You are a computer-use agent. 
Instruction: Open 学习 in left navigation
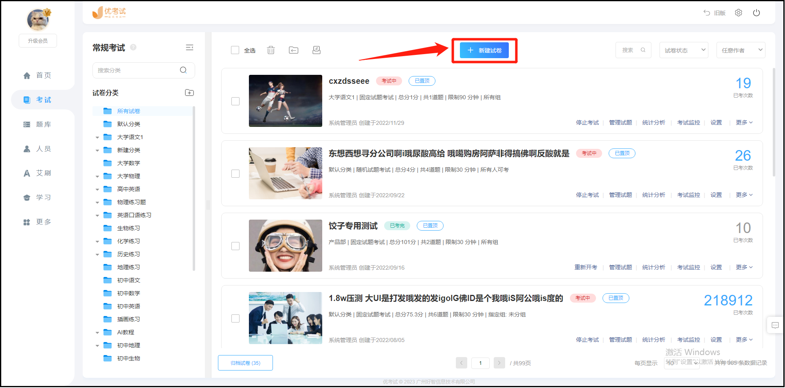[37, 198]
